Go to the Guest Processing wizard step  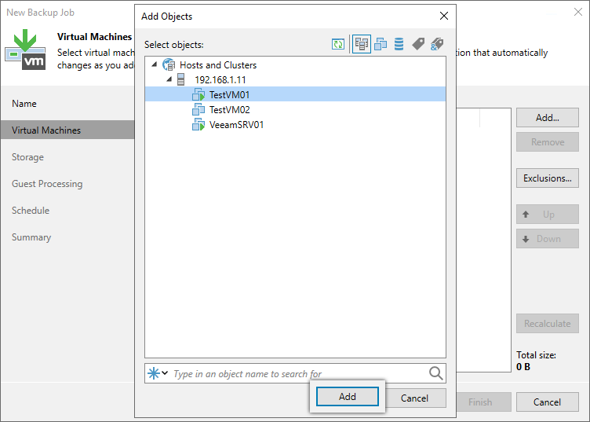pos(47,184)
